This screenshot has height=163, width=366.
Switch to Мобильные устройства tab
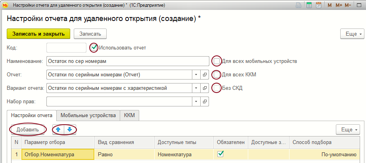88,116
